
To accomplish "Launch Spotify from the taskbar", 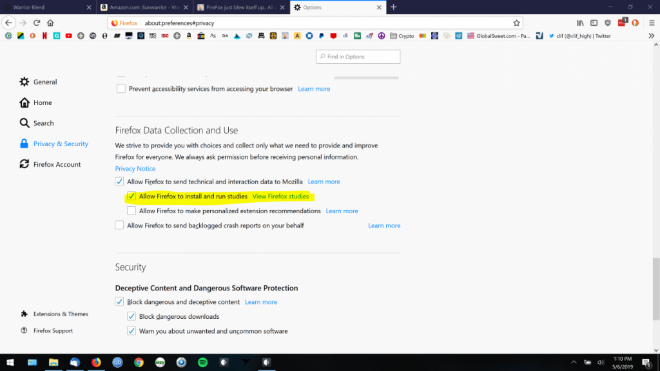I will (202, 362).
